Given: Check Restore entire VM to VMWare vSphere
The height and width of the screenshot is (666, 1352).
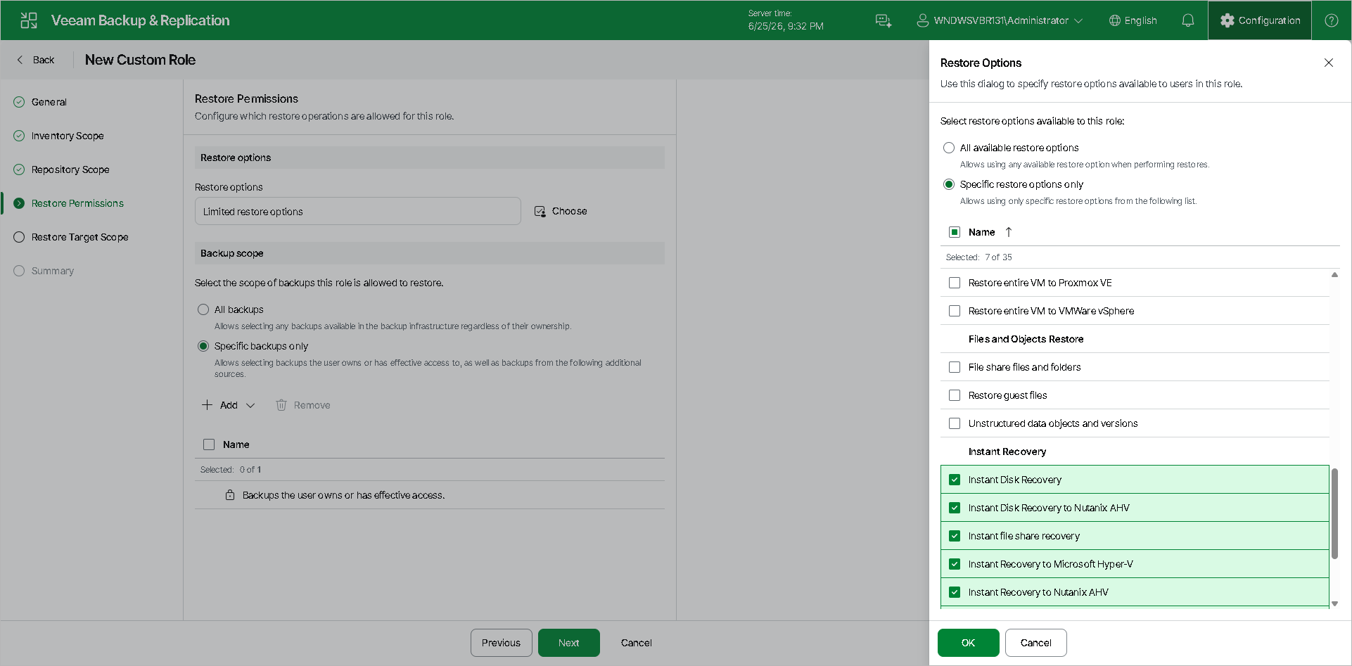Looking at the screenshot, I should pyautogui.click(x=955, y=311).
